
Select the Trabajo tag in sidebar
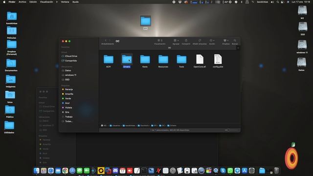(67, 117)
